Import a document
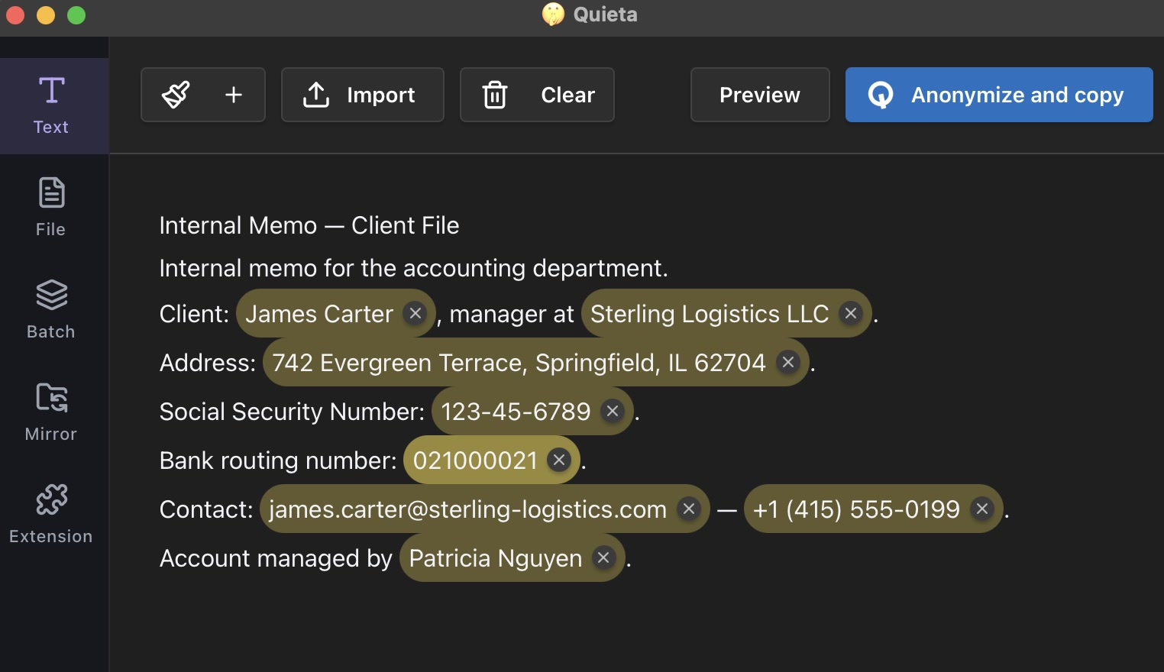The image size is (1164, 672). coord(363,95)
